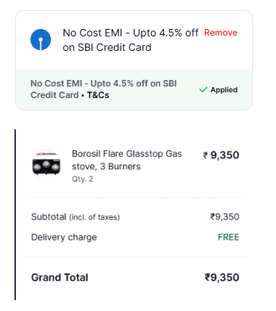
Task: Click the dashed divider below product item
Action: click(135, 198)
